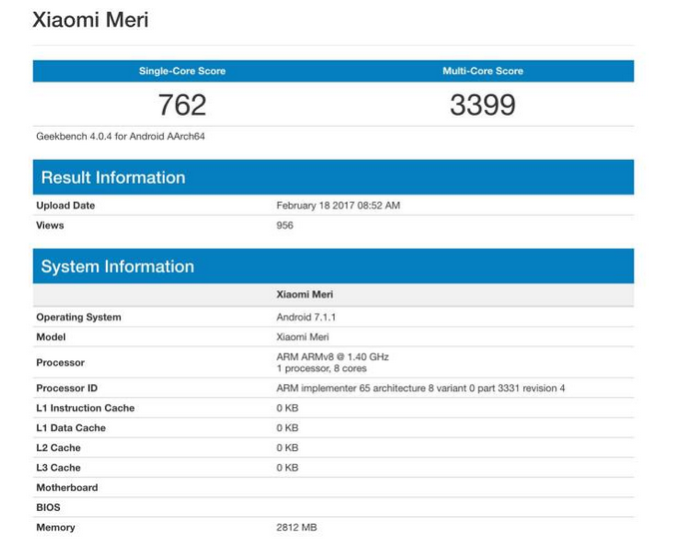Screen dimensions: 694x549
Task: Click the L1 Data Cache label
Action: point(71,428)
